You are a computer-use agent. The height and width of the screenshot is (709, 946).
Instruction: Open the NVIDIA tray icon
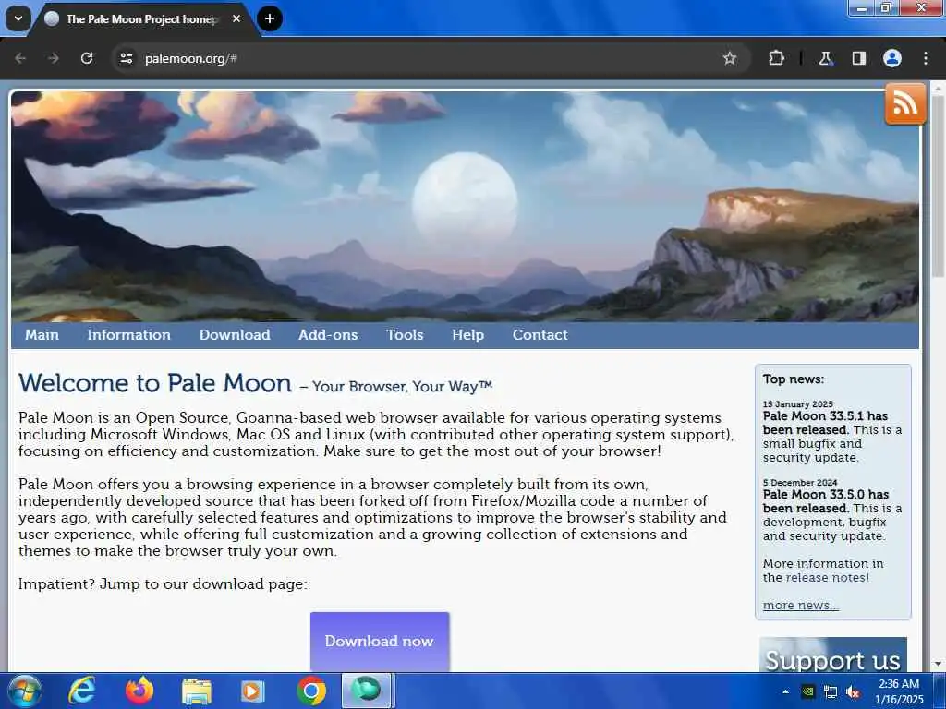point(807,691)
